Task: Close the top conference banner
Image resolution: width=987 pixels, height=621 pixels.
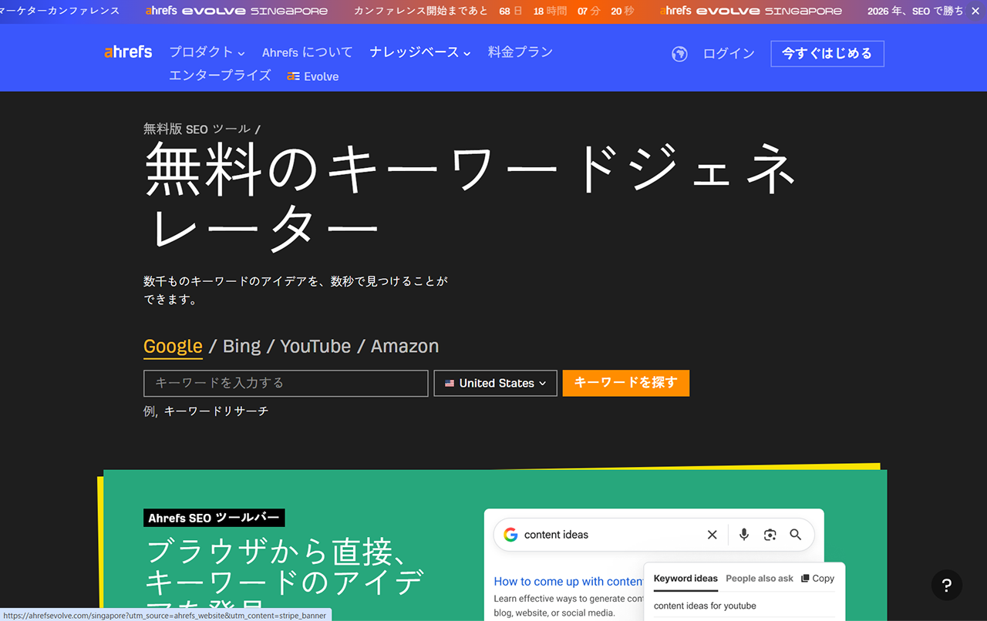Action: (x=975, y=12)
